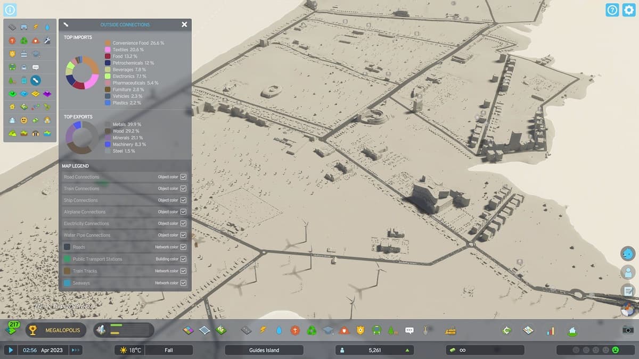Click the highlighted Outside Connections info view icon
The image size is (639, 359).
coord(35,80)
